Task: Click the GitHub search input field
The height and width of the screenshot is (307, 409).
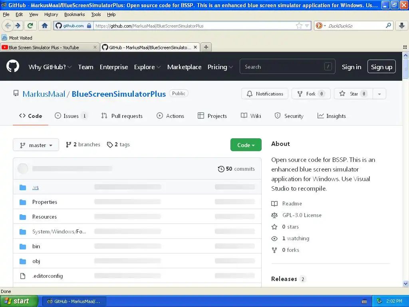Action: coord(288,67)
